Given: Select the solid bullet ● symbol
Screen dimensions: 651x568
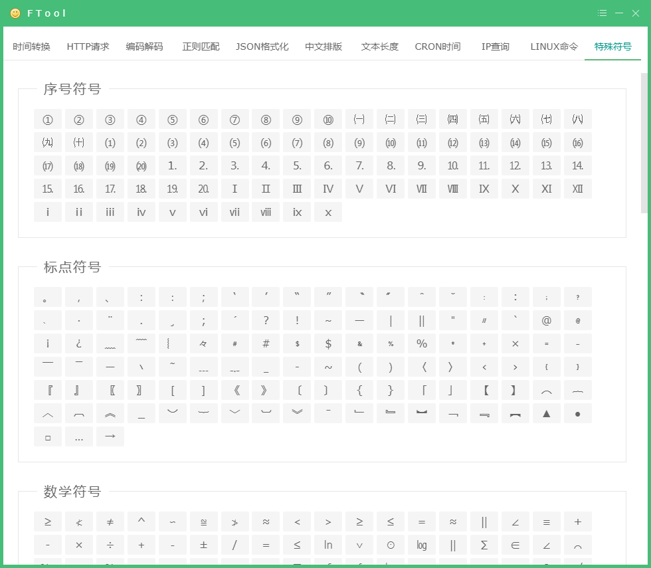Looking at the screenshot, I should [x=577, y=413].
